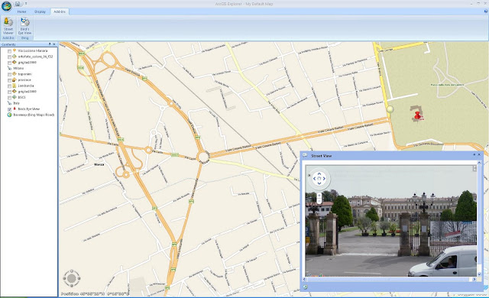Click the Street View horizontal scrollbar right arrow
The image size is (489, 298).
coord(474,280)
